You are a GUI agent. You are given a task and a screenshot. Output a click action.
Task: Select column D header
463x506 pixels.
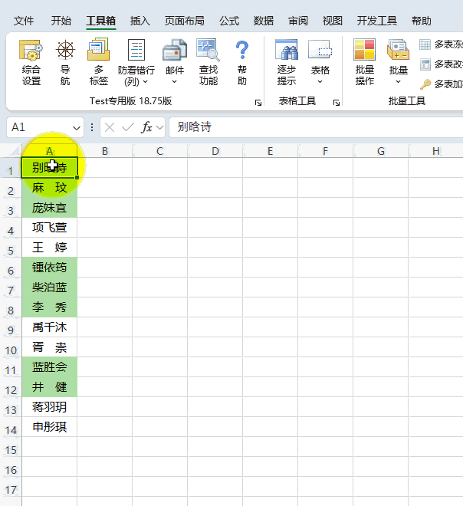[215, 151]
